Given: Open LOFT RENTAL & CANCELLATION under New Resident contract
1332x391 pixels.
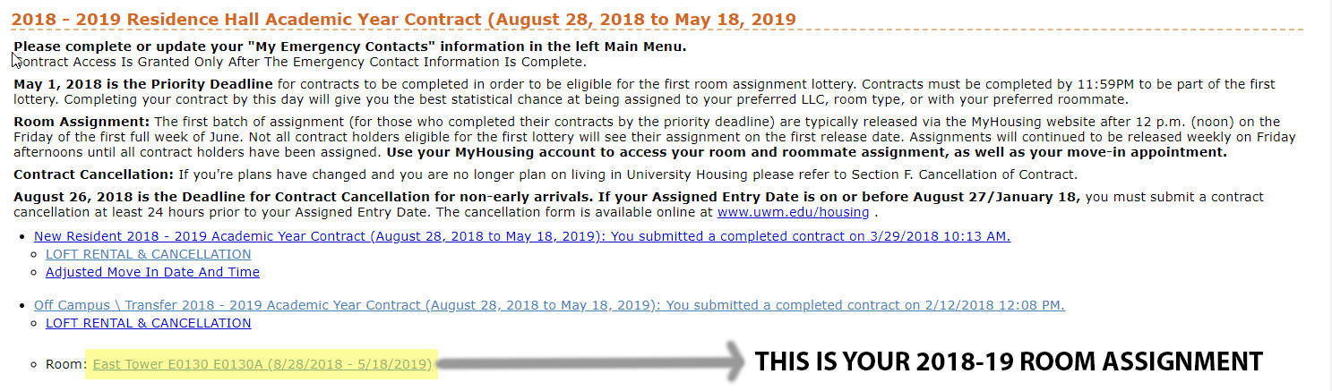Looking at the screenshot, I should point(149,254).
